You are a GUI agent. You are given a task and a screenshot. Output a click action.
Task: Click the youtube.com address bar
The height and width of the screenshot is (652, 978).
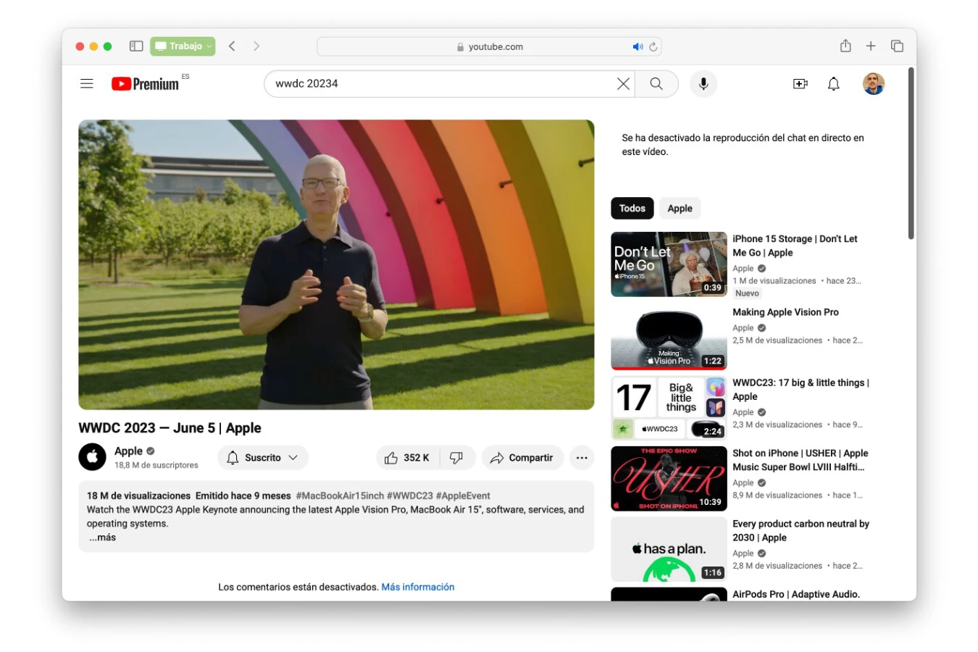click(x=489, y=47)
